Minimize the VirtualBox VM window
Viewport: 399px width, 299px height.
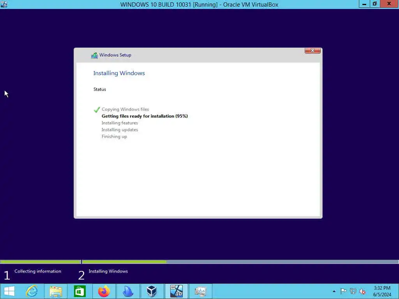(x=364, y=4)
